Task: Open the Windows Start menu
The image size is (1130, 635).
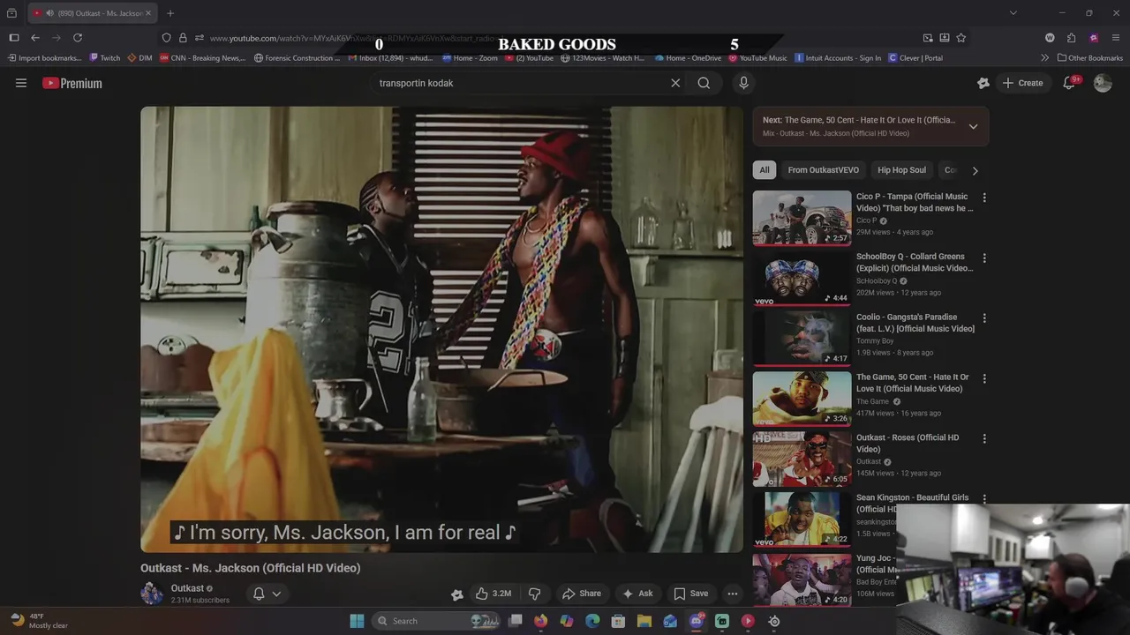Action: click(x=357, y=621)
